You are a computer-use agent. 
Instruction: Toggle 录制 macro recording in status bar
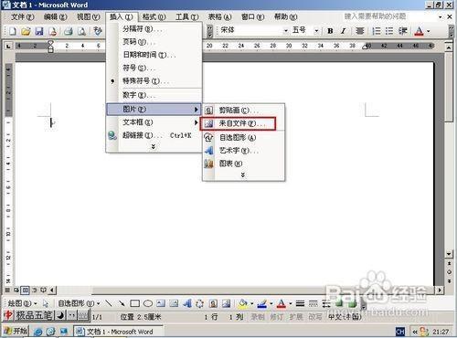coord(258,317)
